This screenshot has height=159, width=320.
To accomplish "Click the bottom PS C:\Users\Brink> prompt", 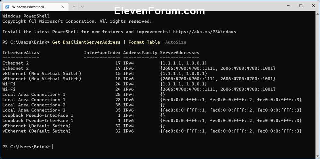I will (x=26, y=147).
